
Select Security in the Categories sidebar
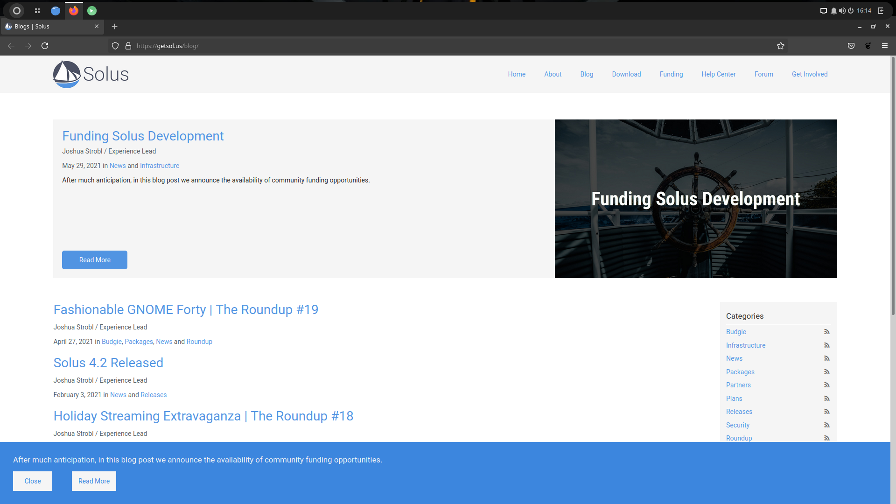click(x=738, y=425)
